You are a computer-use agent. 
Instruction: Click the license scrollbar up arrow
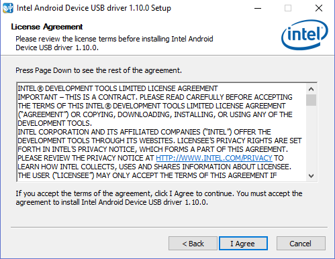(x=311, y=89)
